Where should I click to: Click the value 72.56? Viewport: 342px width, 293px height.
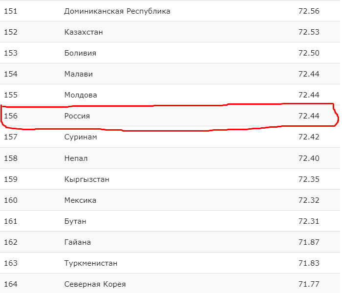point(309,11)
